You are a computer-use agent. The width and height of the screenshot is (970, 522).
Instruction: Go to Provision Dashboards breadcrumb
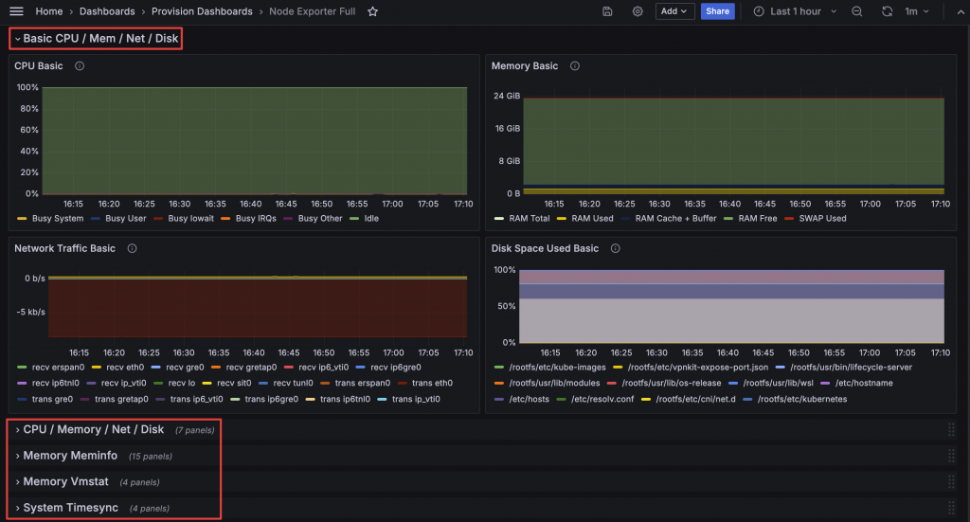tap(202, 11)
